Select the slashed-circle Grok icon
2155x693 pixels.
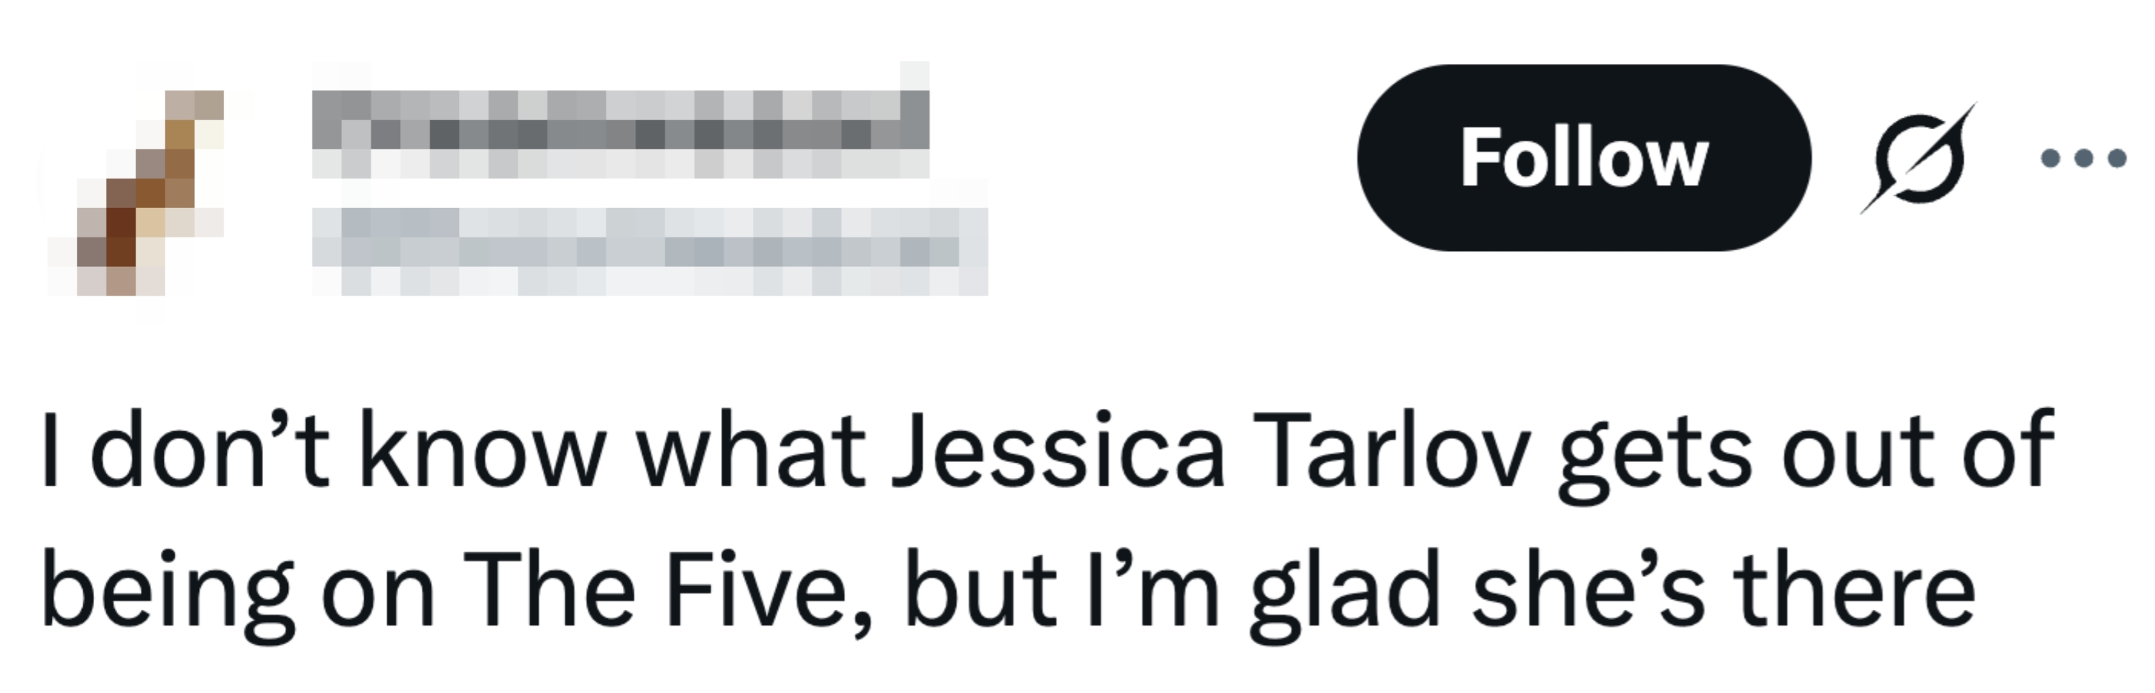pos(1917,158)
